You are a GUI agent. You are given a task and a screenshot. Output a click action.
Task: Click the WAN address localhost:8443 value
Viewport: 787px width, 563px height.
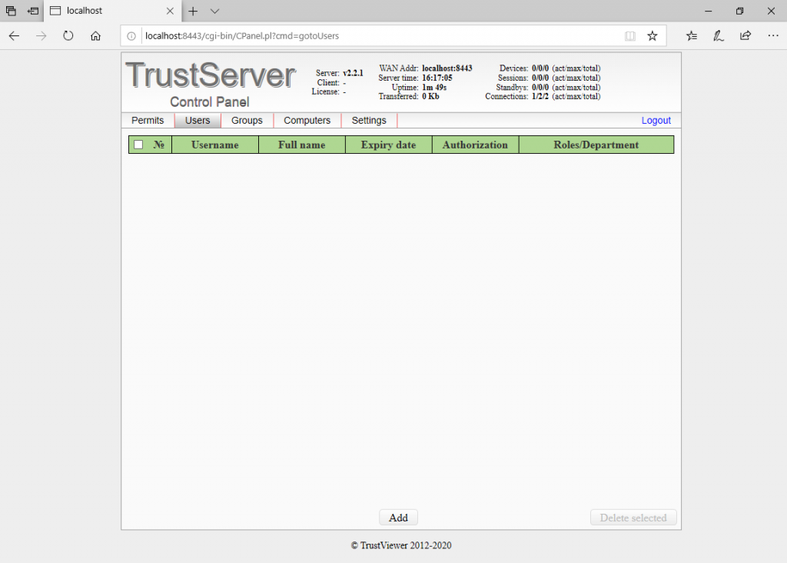click(447, 68)
